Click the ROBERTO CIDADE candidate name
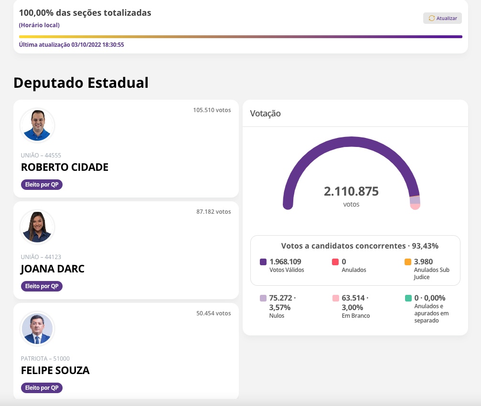This screenshot has width=481, height=406. pos(64,167)
